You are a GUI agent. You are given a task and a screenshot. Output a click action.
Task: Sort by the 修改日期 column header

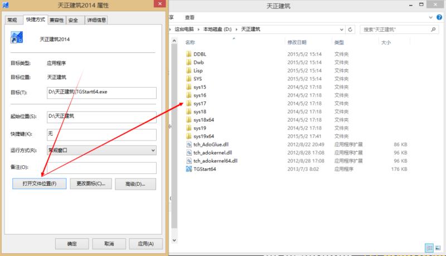(297, 42)
